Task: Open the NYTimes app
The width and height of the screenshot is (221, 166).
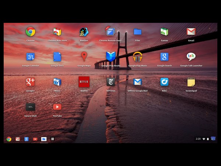Action: (111, 82)
